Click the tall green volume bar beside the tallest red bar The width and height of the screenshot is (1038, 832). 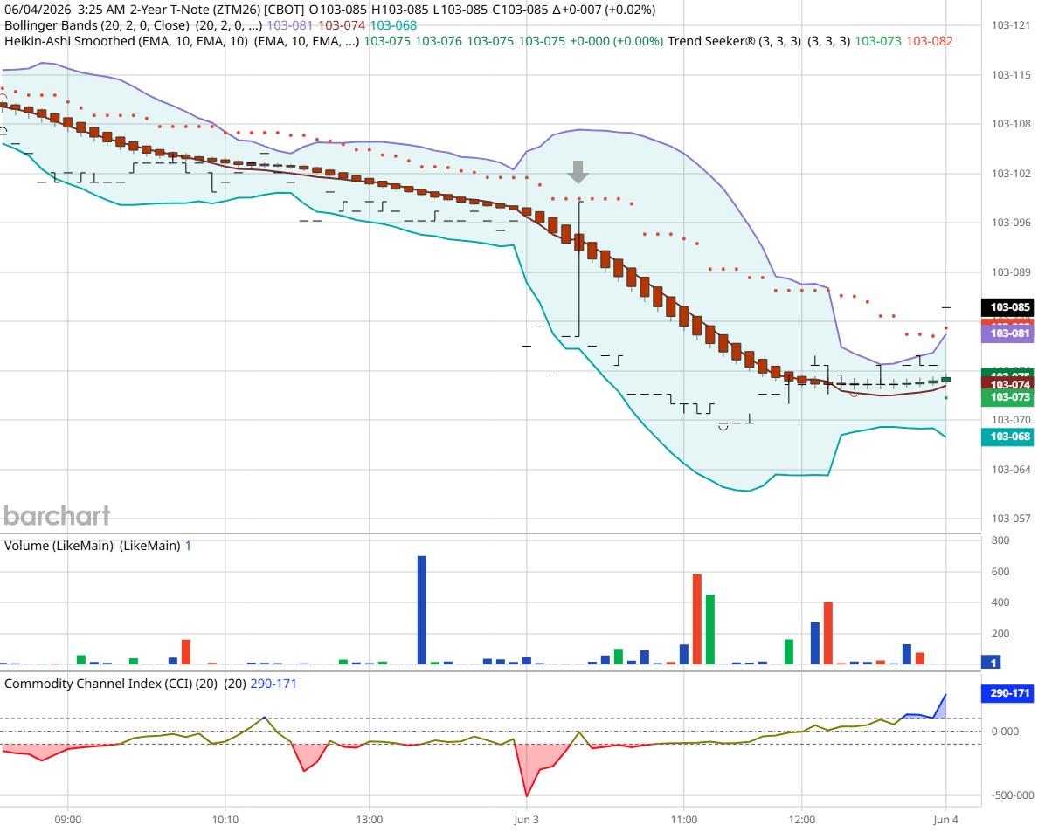pyautogui.click(x=710, y=629)
